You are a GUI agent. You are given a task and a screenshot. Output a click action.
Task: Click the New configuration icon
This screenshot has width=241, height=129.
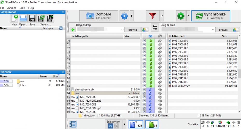point(14,18)
